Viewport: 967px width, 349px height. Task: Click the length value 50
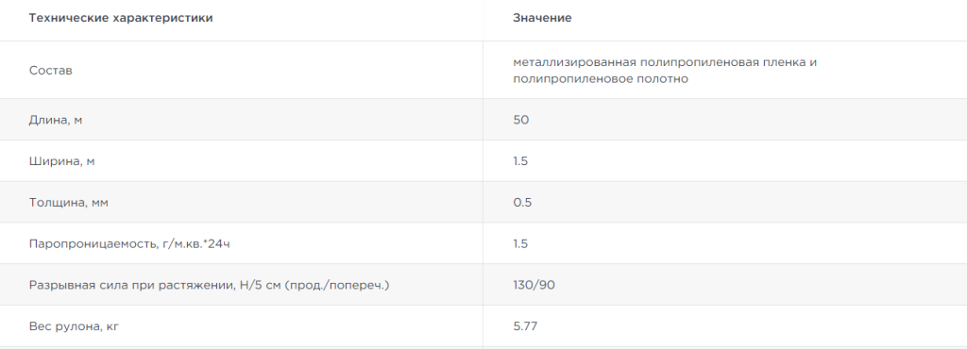(521, 120)
